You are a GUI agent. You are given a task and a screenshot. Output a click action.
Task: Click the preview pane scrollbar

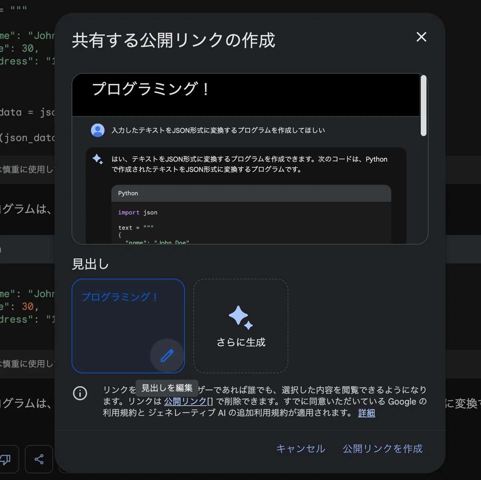[x=423, y=106]
